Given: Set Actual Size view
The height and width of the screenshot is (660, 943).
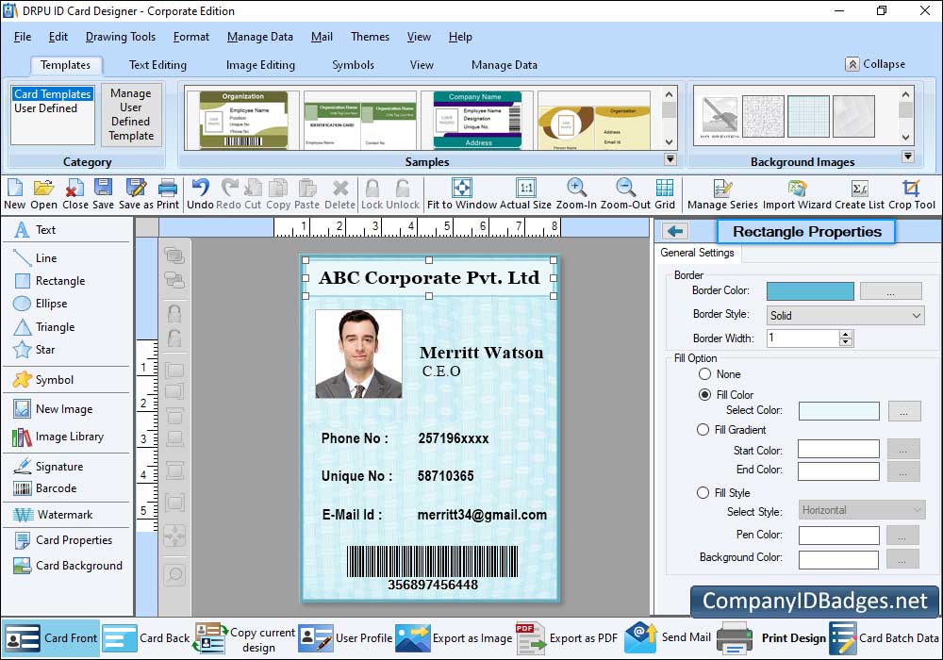Looking at the screenshot, I should (525, 194).
